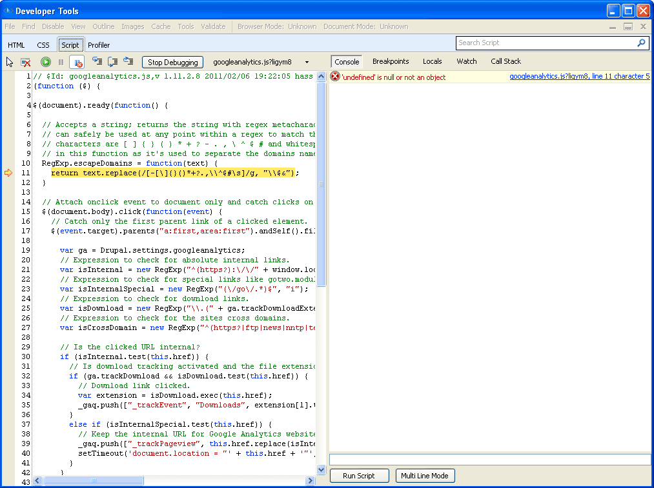The height and width of the screenshot is (488, 654).
Task: Toggle Break on error icon
Action: (x=77, y=63)
